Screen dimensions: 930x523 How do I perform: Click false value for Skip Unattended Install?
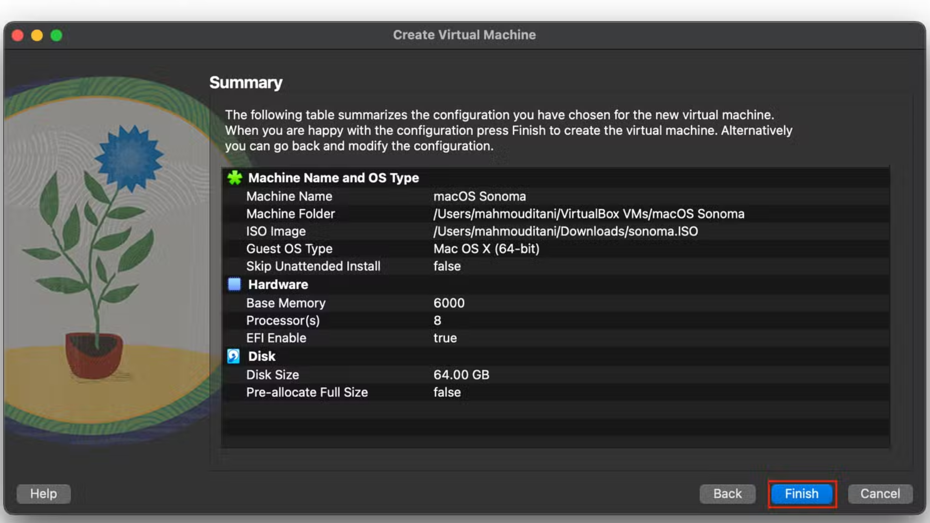447,266
